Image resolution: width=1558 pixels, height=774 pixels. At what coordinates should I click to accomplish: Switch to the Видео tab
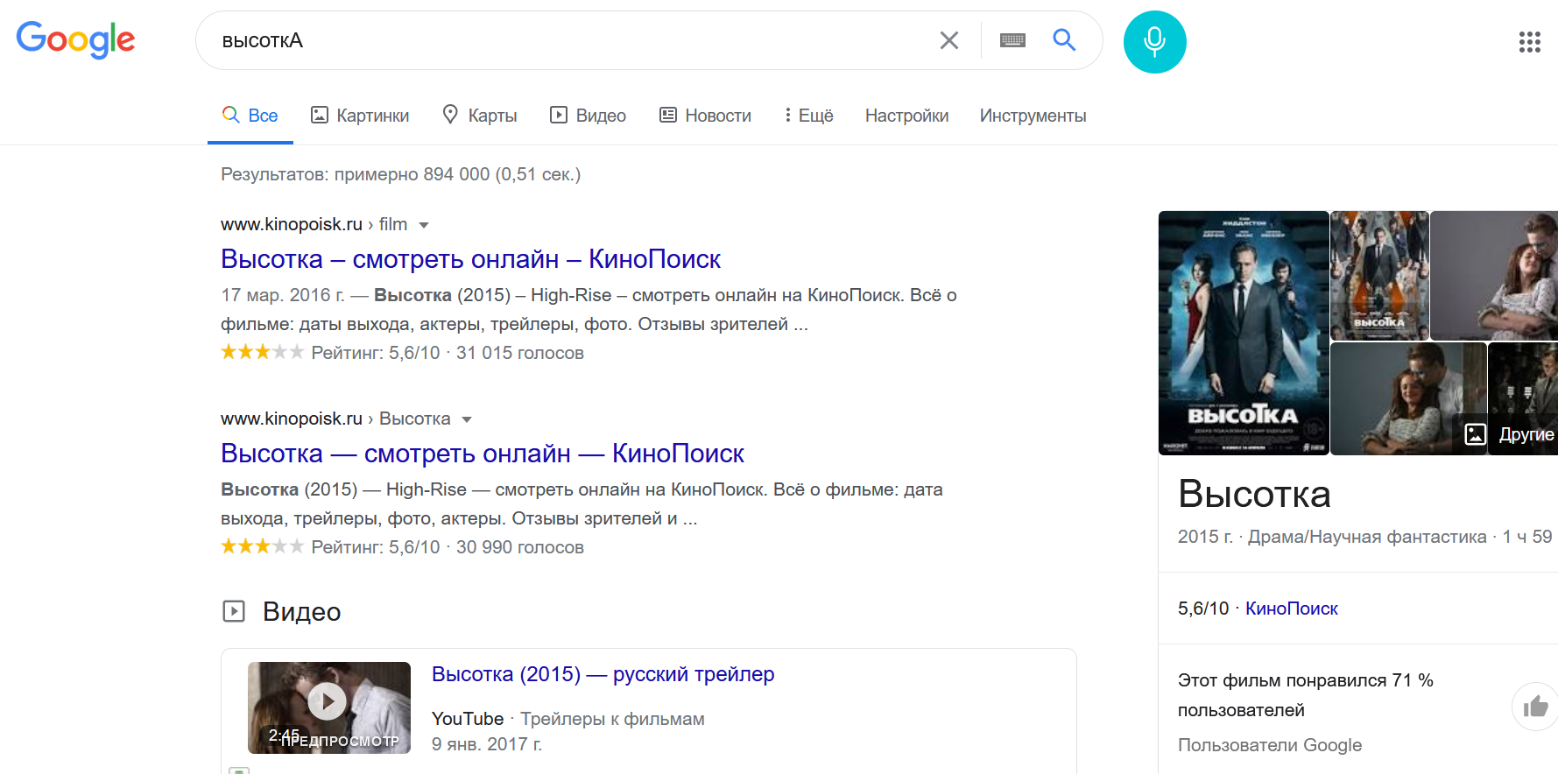click(588, 116)
